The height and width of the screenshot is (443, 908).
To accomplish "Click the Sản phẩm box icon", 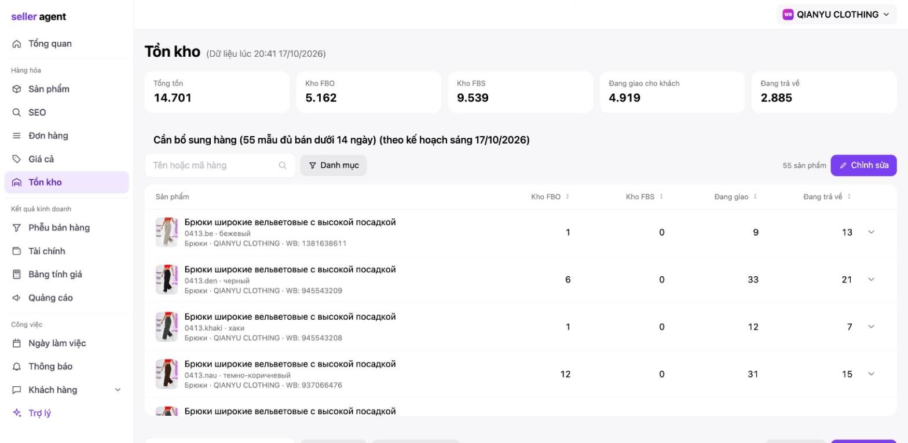I will point(16,89).
